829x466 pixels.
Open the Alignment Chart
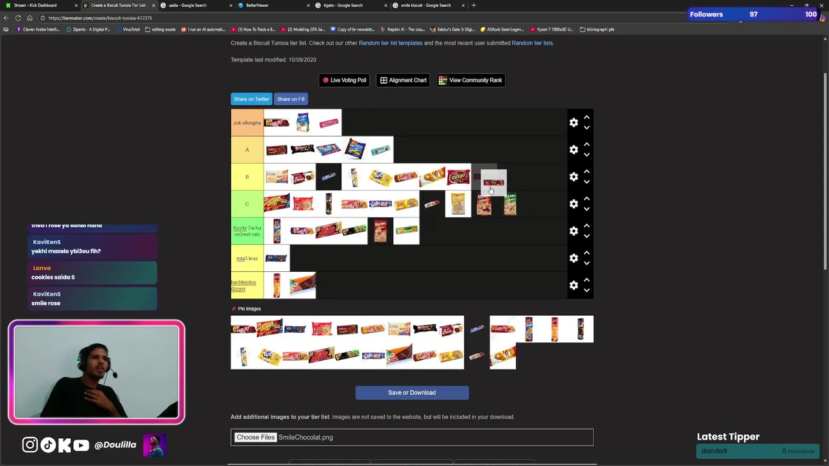pyautogui.click(x=403, y=80)
